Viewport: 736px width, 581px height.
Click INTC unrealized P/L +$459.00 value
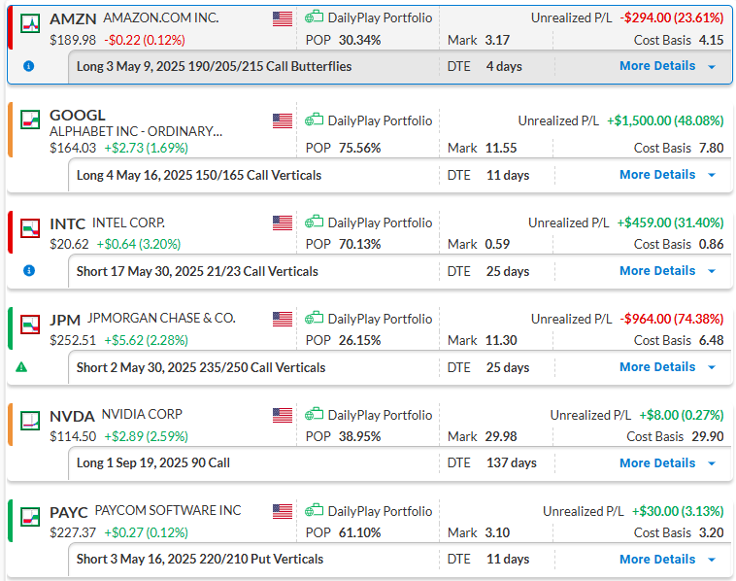click(x=670, y=222)
